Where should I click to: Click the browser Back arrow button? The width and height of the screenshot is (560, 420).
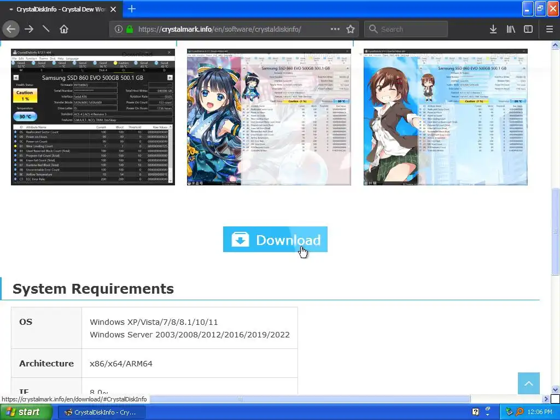coord(11,29)
